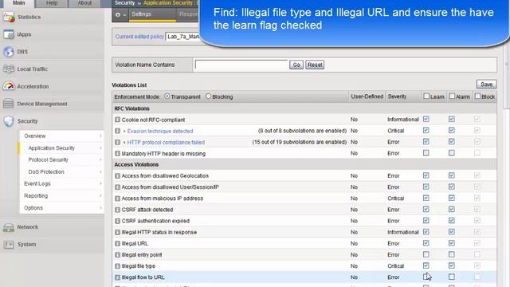The height and width of the screenshot is (287, 510).
Task: Toggle Learn for Illegal file type
Action: (426, 265)
